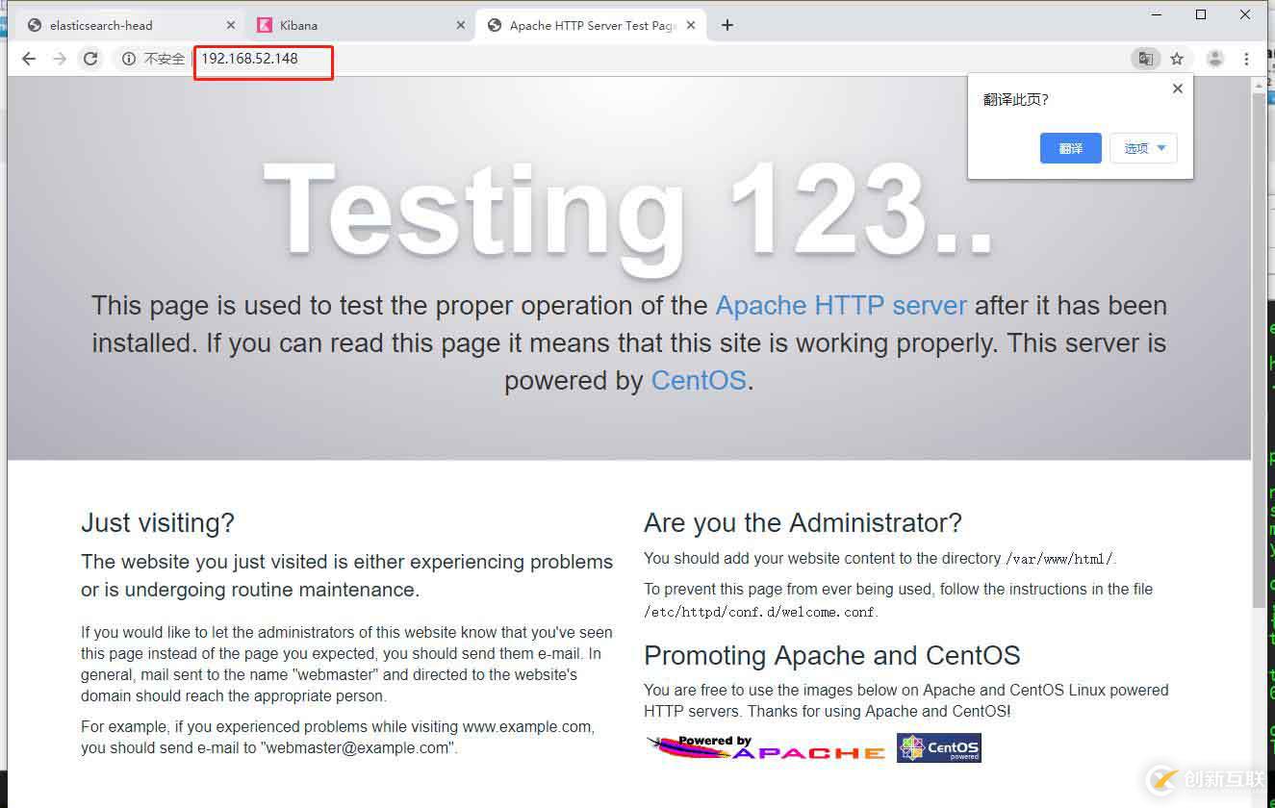Click the scrollbar up arrow
Image resolution: width=1275 pixels, height=808 pixels.
[1260, 86]
